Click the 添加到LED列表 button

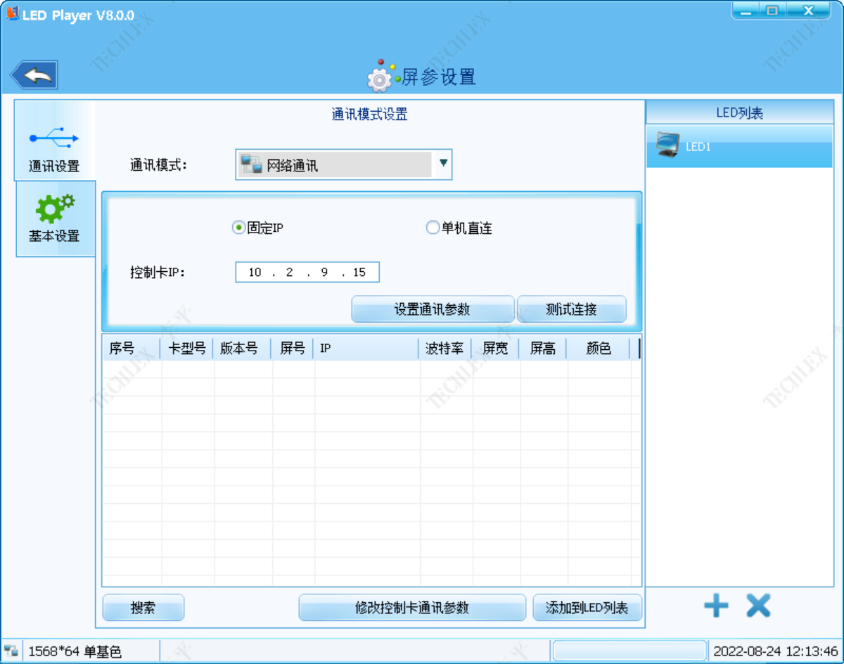587,608
